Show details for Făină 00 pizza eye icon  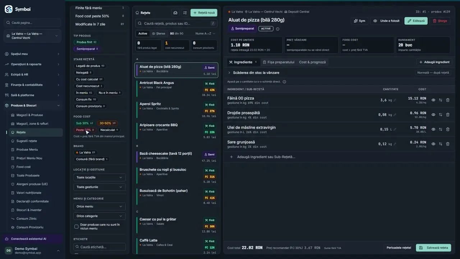pos(433,100)
